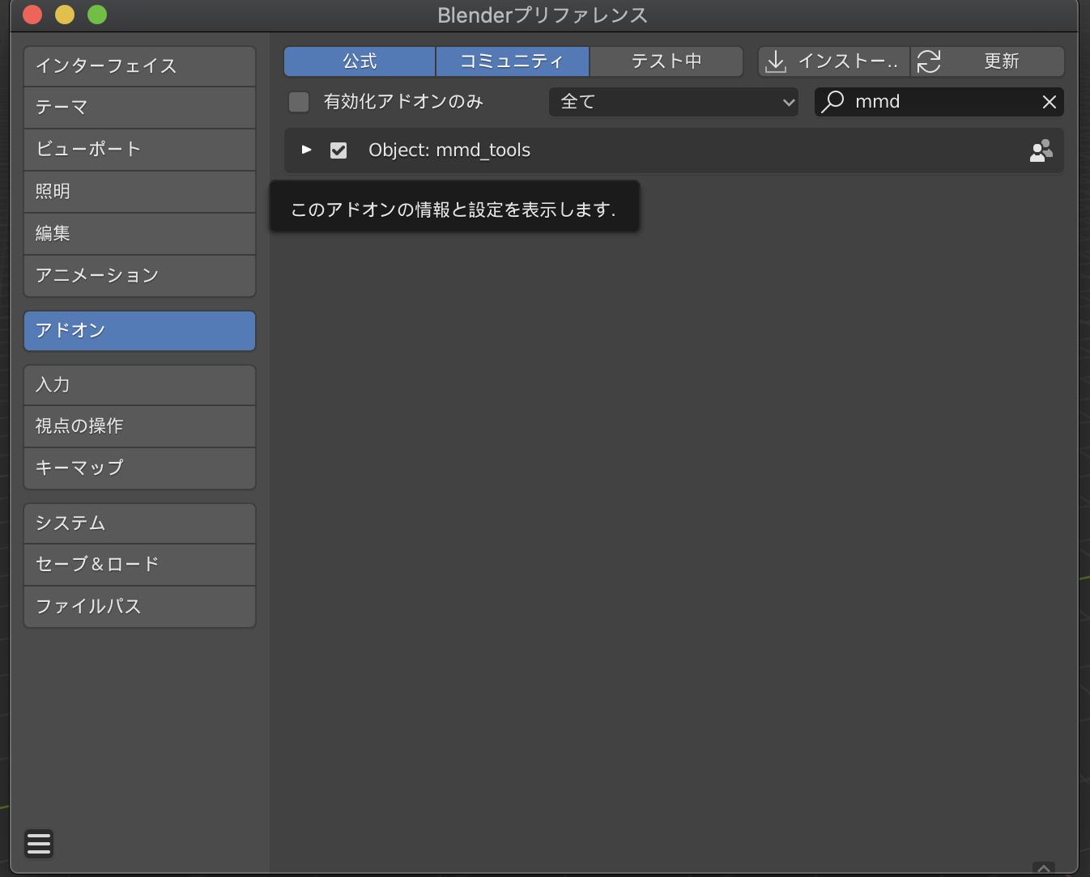The image size is (1090, 877).
Task: Open the テーマ preferences tab
Action: click(140, 108)
